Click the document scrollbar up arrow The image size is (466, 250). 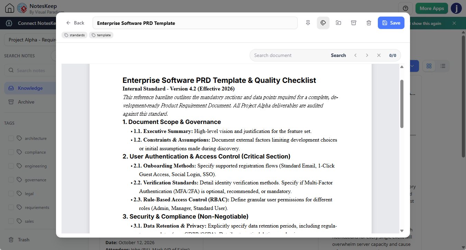pos(402,67)
